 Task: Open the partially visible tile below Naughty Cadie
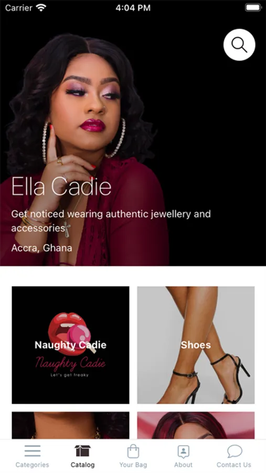click(70, 425)
